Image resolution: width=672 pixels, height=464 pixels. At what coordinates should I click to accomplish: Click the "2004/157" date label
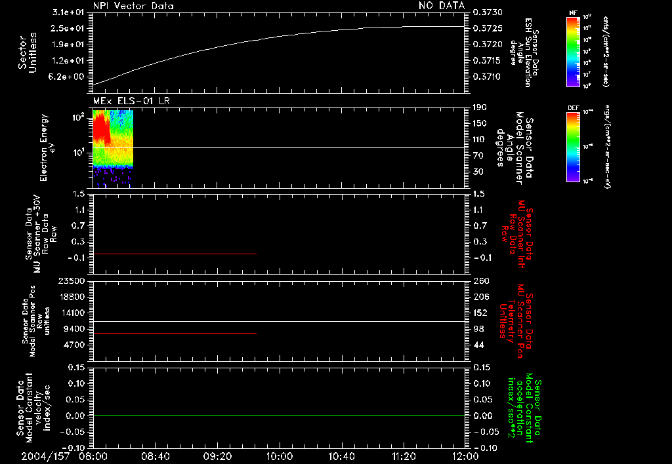click(x=45, y=456)
